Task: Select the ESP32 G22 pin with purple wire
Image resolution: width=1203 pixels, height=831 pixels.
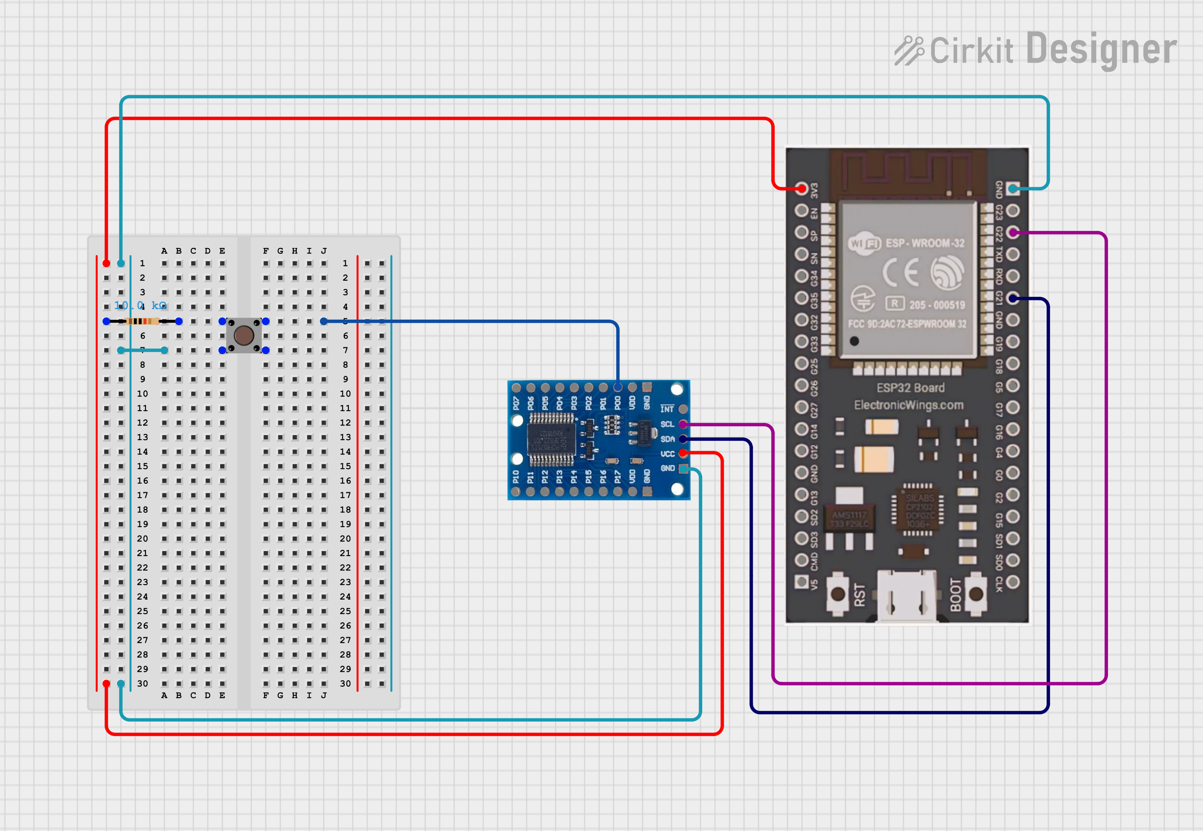Action: tap(1013, 232)
